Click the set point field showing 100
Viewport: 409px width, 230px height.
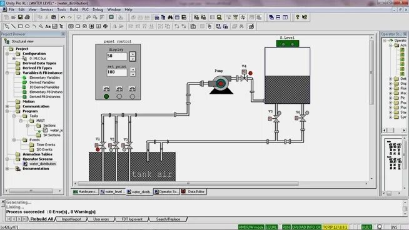point(117,72)
